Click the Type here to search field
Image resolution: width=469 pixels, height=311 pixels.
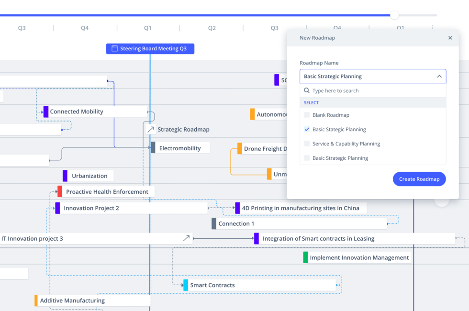tap(373, 90)
